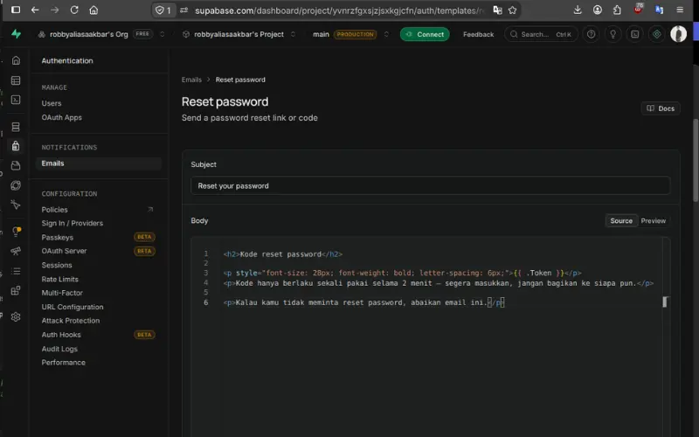The width and height of the screenshot is (699, 437).
Task: Open browser account profile icon
Action: pos(598,10)
